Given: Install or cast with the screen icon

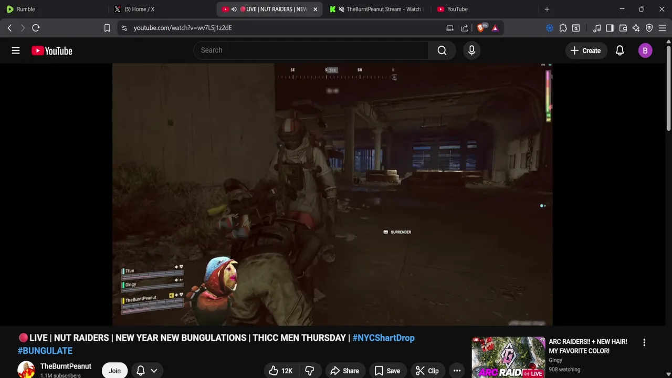Looking at the screenshot, I should click(x=450, y=28).
